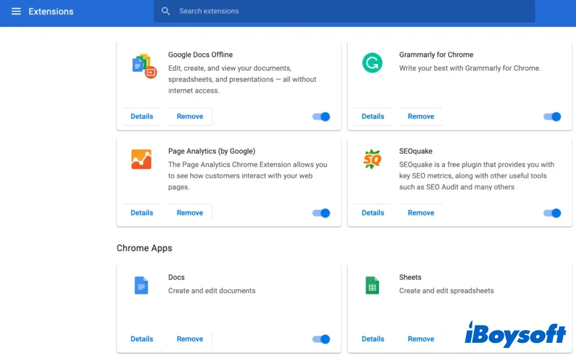View Details of the SEOquake extension
Screen dimensions: 576x356
pyautogui.click(x=373, y=213)
